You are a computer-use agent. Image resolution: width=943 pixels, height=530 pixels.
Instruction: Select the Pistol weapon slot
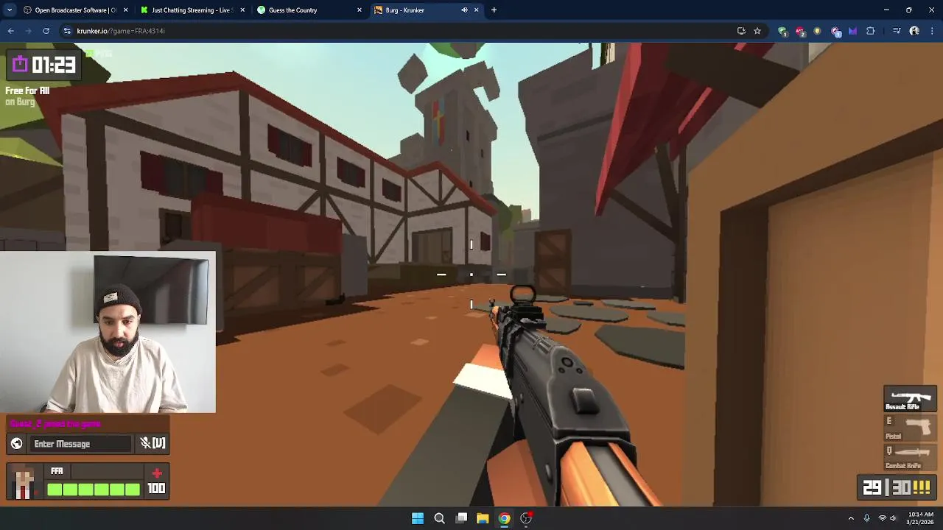tap(910, 428)
